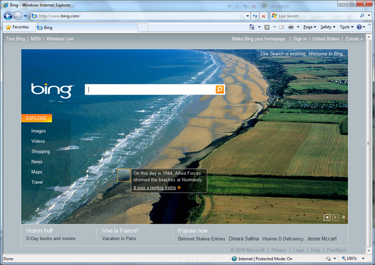375x265 pixels.
Task: Open the search provider dropdown arrow
Action: coord(369,16)
